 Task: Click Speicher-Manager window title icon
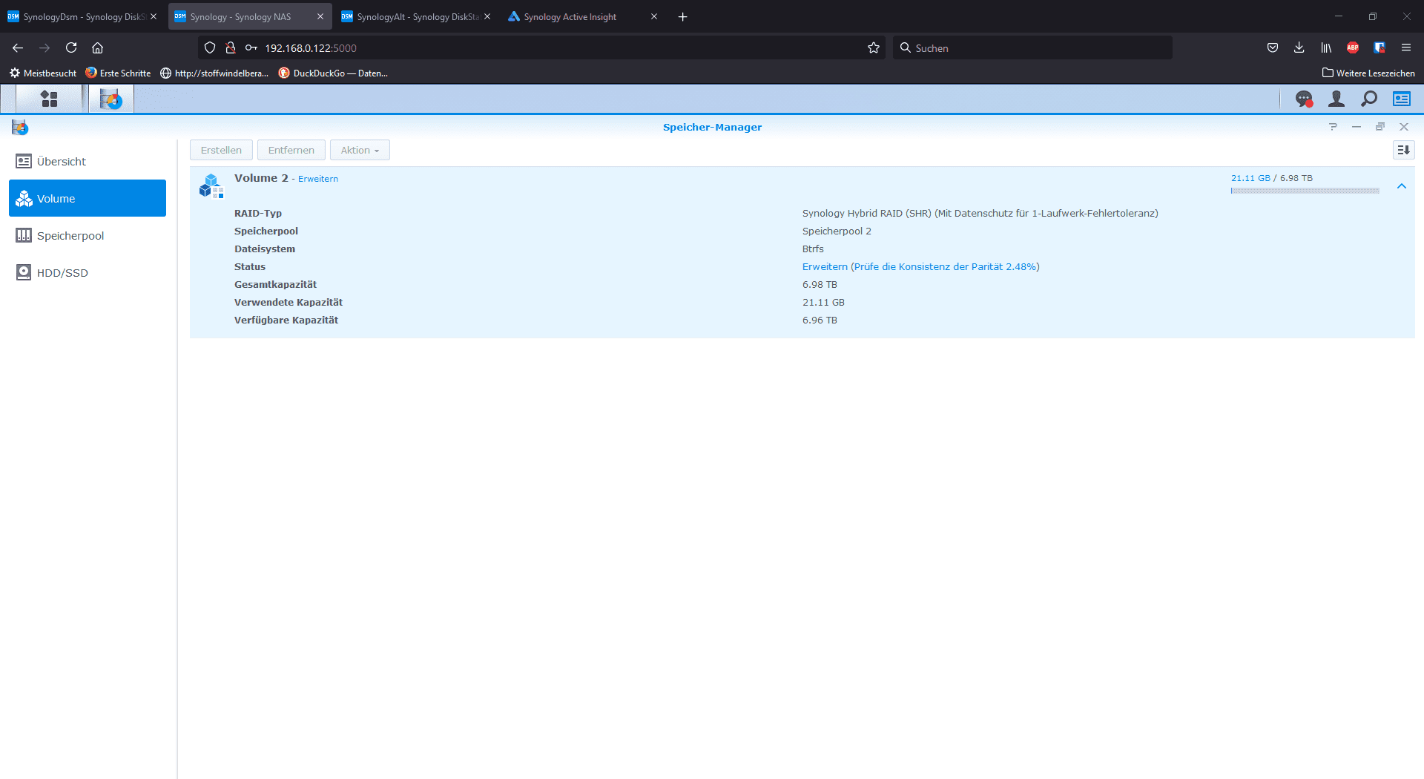click(20, 128)
